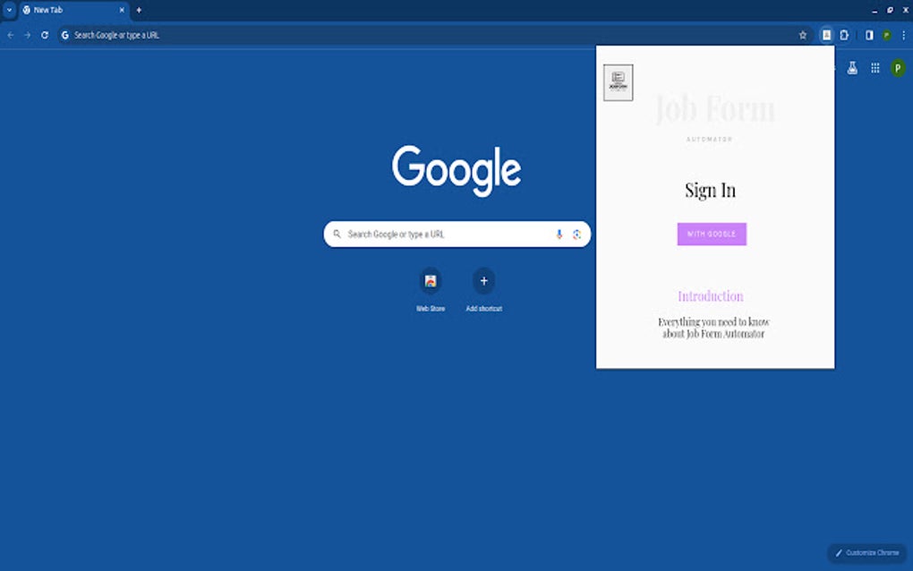Open the Extensions puzzle icon
The height and width of the screenshot is (571, 913).
click(x=844, y=35)
